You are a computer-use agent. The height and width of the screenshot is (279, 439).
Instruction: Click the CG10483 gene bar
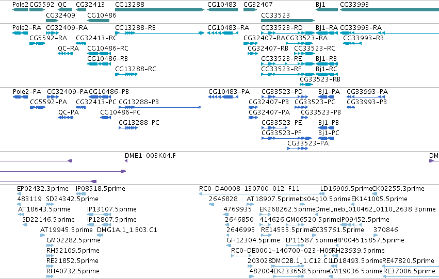point(222,10)
